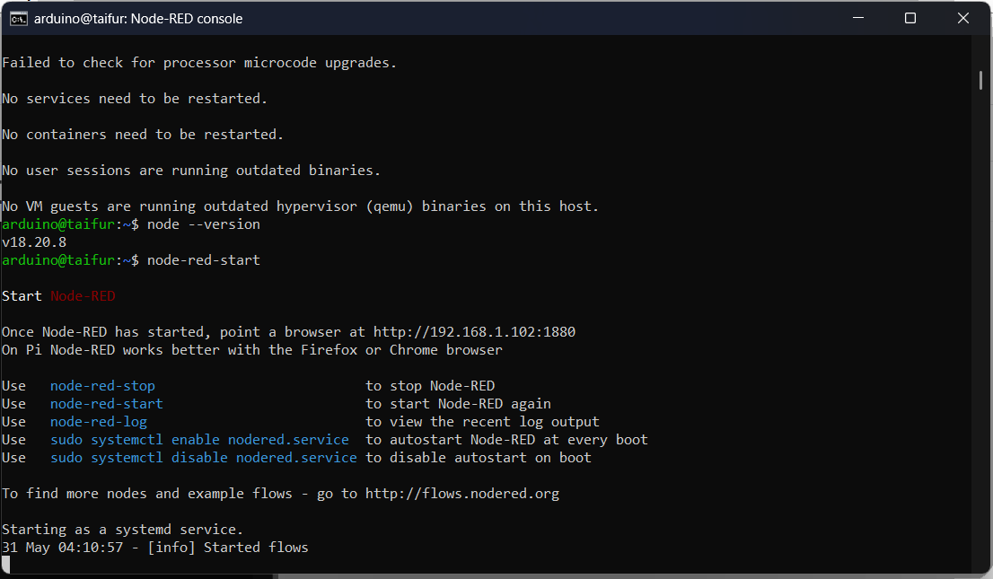Click the http://192.168.1.102:1880 address

tap(474, 332)
